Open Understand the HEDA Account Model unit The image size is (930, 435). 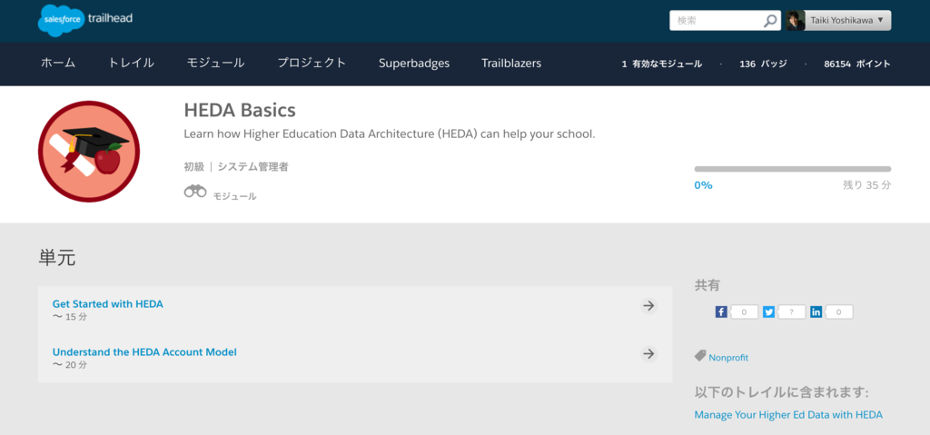(x=144, y=352)
